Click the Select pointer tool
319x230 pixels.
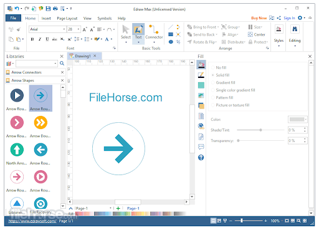[x=126, y=34]
